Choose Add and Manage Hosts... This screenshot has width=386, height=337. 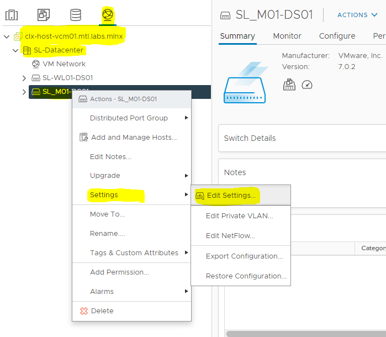[131, 137]
